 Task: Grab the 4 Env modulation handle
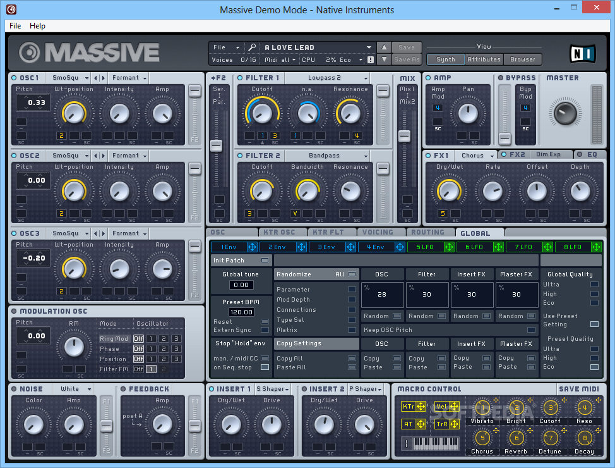tap(400, 247)
